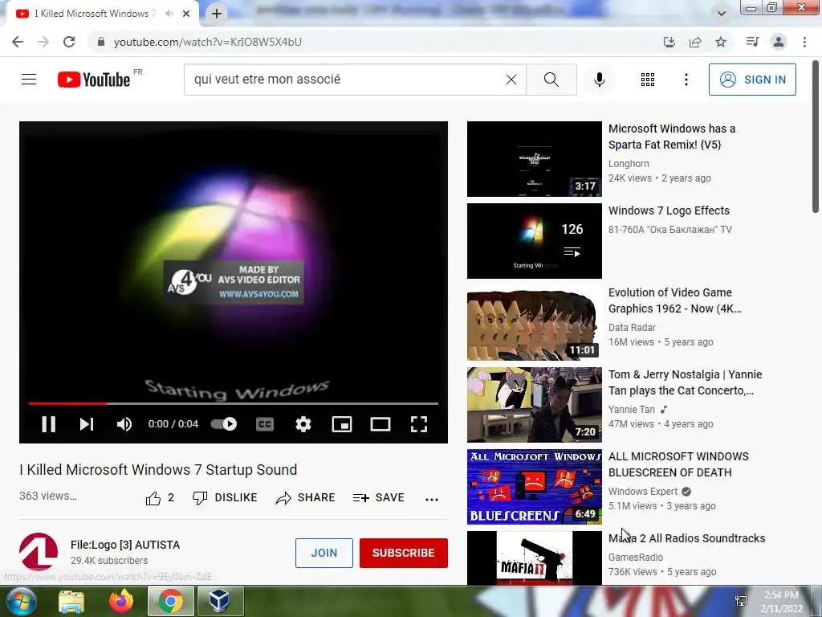822x617 pixels.
Task: Reload the page
Action: (x=69, y=42)
